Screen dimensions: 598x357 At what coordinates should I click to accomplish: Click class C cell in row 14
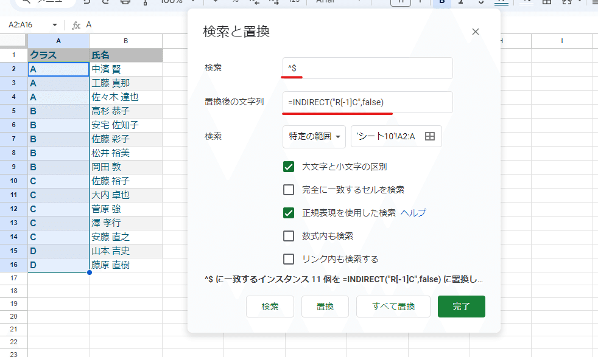click(58, 237)
